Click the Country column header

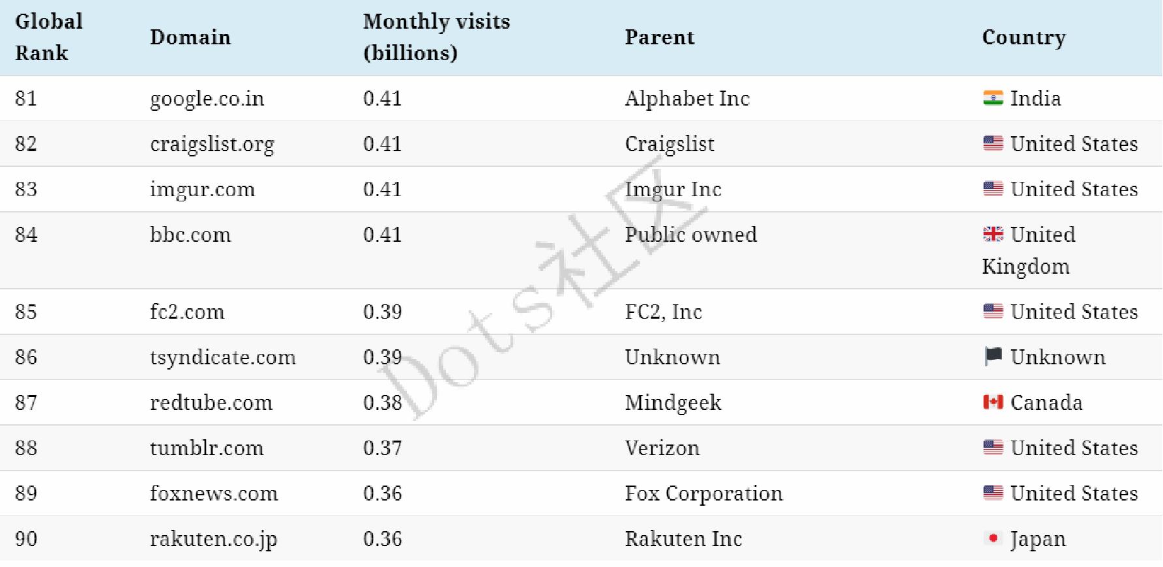[x=1023, y=37]
